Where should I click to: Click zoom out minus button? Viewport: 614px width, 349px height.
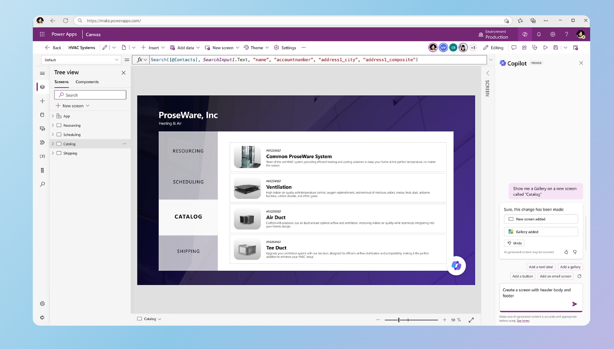tap(378, 320)
